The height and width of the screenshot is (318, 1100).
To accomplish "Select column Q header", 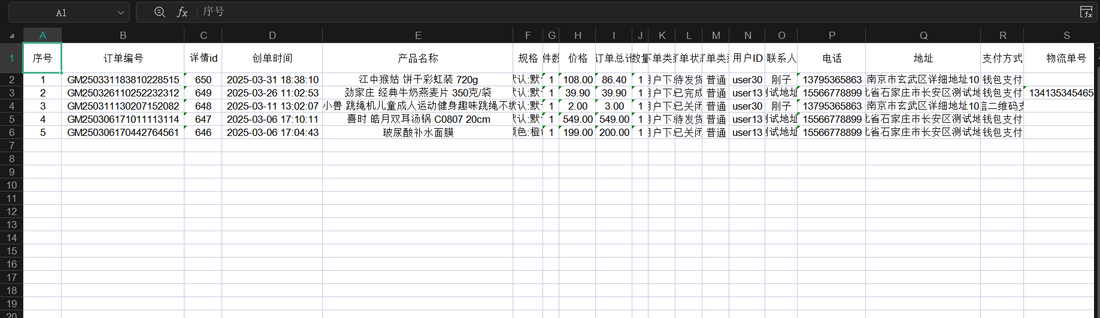I will coord(923,35).
